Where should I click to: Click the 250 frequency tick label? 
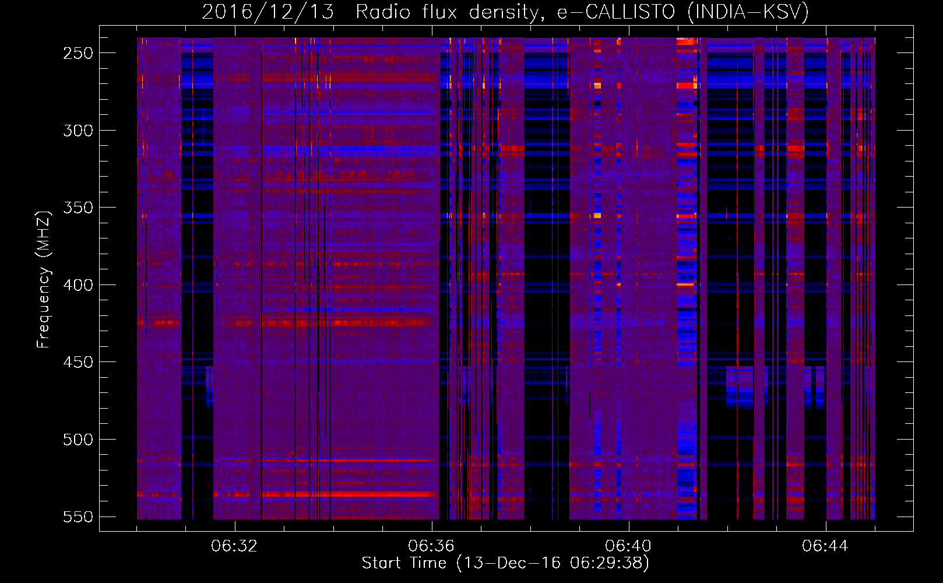click(x=78, y=53)
